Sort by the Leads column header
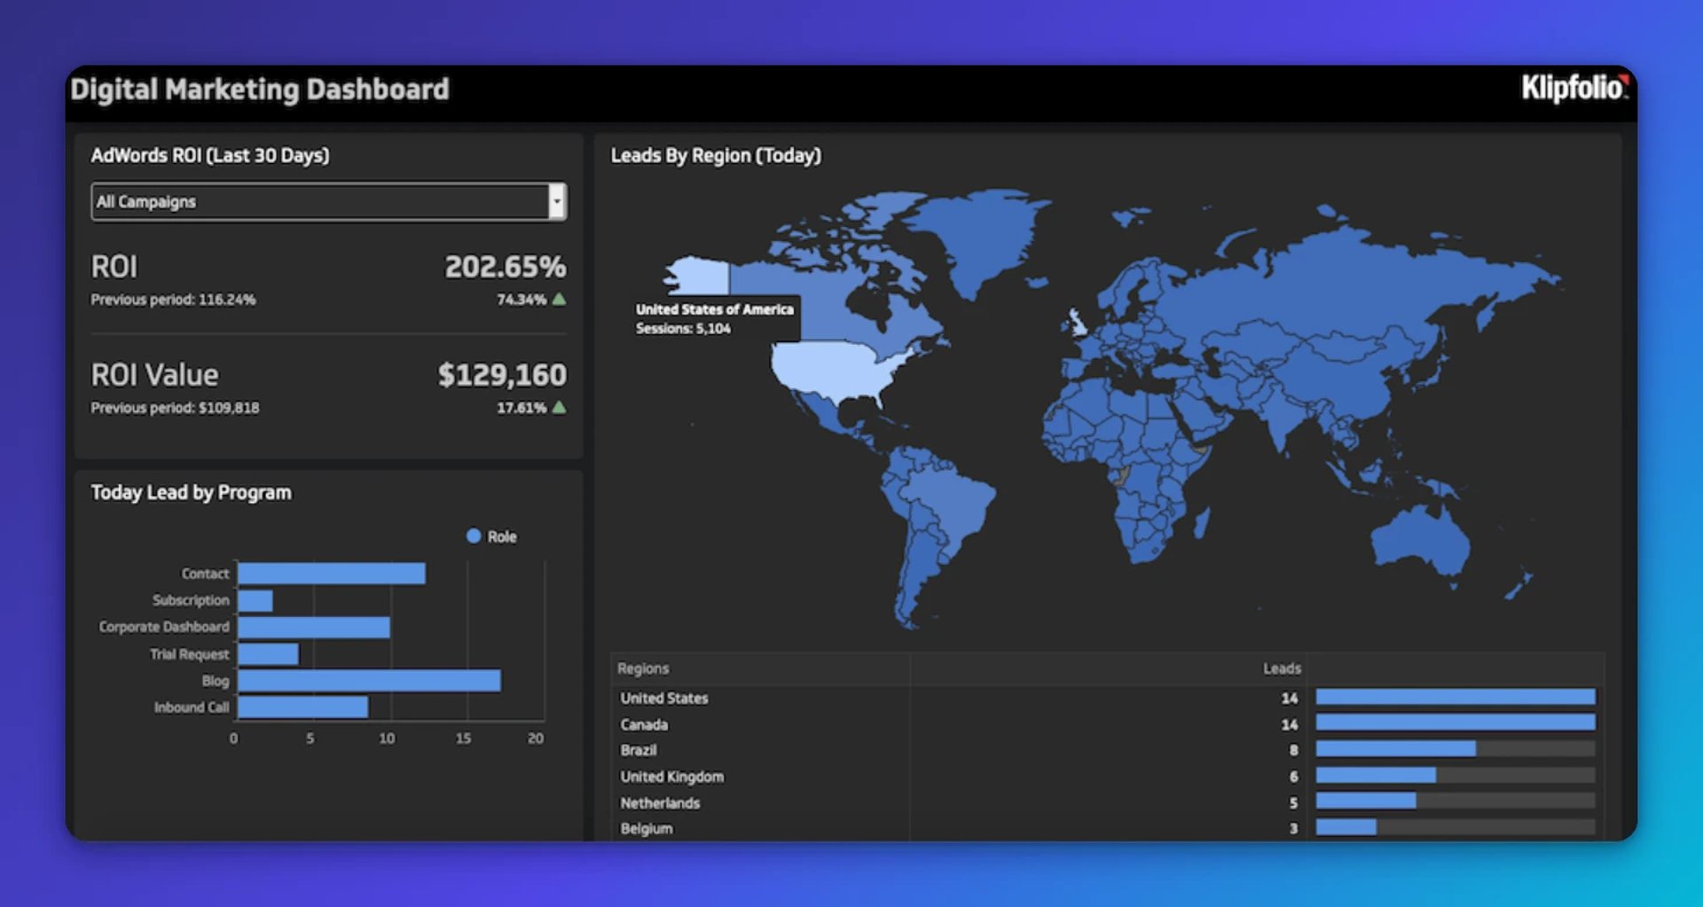Screen dimensions: 1703x907 (x=1282, y=669)
